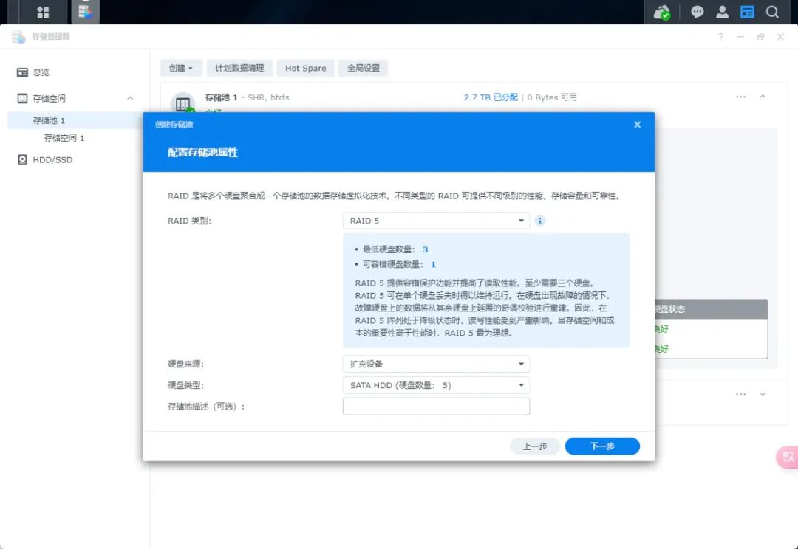Open the 硬盘类型 dropdown
The height and width of the screenshot is (549, 798).
(436, 385)
